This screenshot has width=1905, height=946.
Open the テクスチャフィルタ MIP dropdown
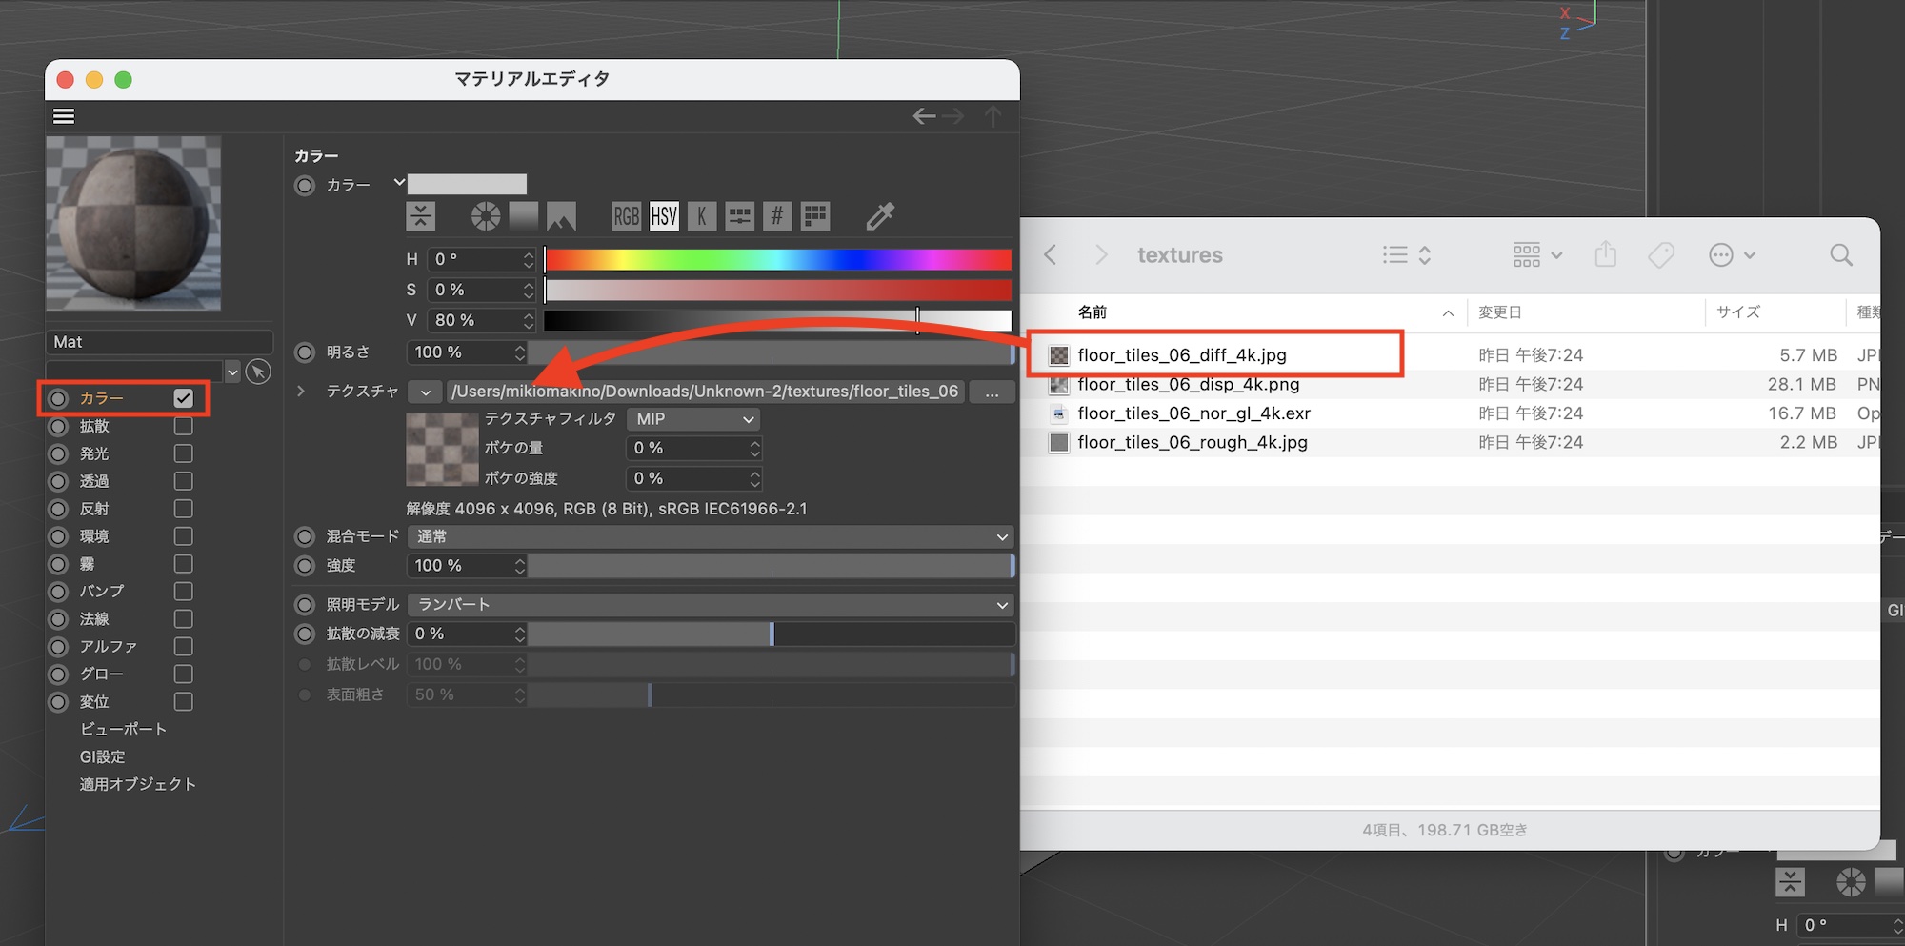(694, 419)
